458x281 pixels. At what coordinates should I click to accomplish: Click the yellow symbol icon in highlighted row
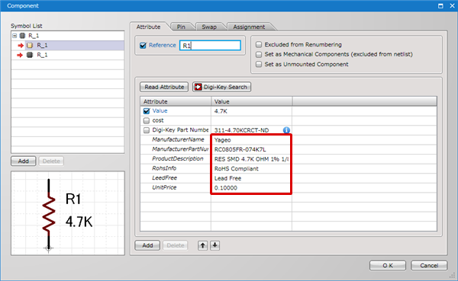point(30,46)
